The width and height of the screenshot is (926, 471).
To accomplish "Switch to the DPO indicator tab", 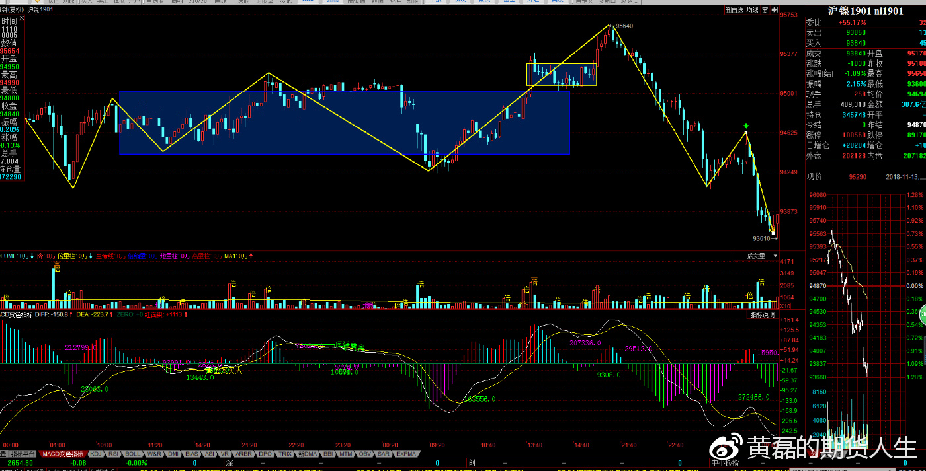I will 265,454.
